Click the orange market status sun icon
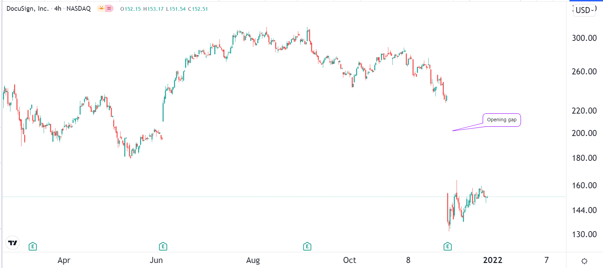The height and width of the screenshot is (268, 603). coord(101,9)
